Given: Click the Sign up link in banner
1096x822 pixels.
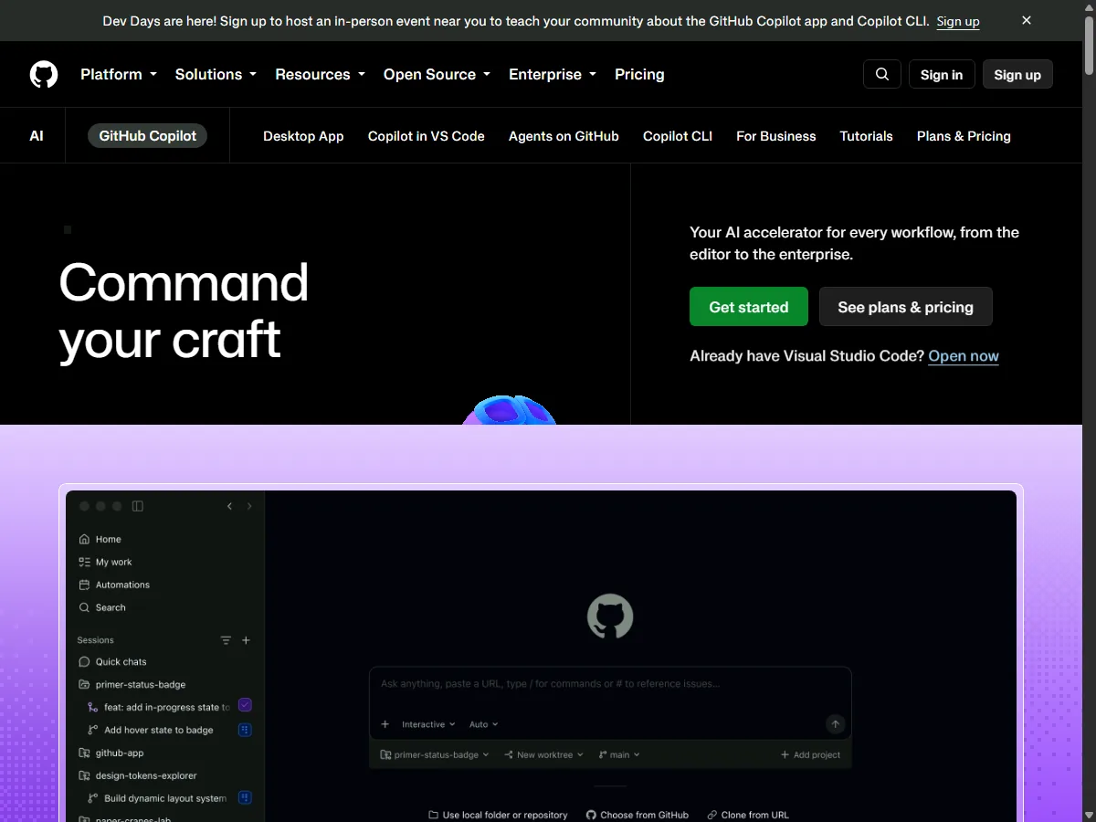Looking at the screenshot, I should click(958, 21).
